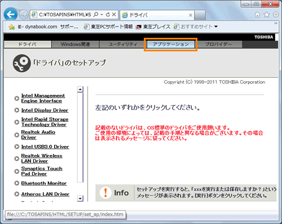Screen dimensions: 282x224
Task: Switch to the ドライバ page tab
Action: (28, 45)
